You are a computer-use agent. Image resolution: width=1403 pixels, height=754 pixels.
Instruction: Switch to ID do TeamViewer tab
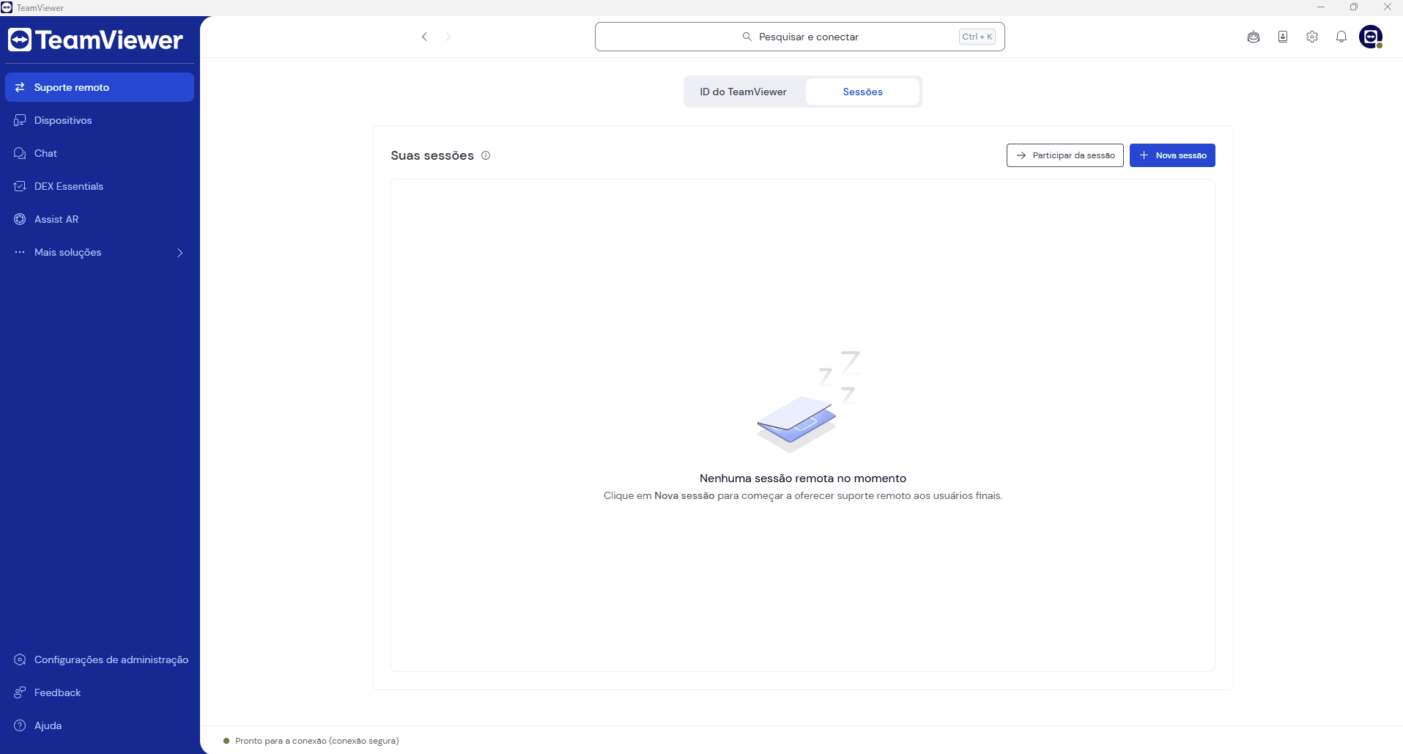pyautogui.click(x=744, y=92)
